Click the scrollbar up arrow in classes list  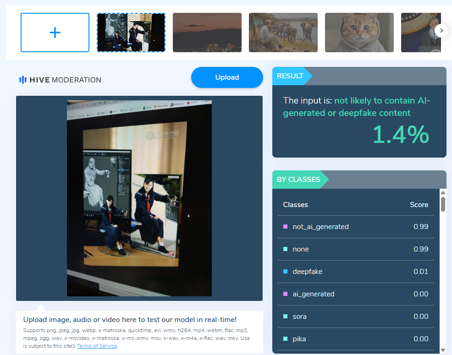(x=443, y=192)
